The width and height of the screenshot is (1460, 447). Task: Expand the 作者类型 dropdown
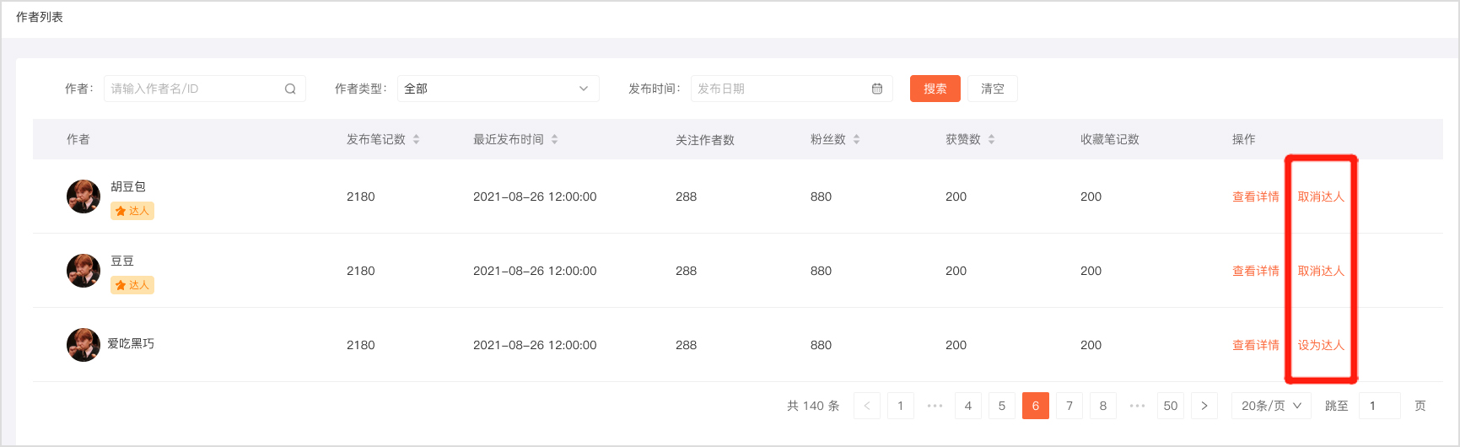(x=498, y=89)
